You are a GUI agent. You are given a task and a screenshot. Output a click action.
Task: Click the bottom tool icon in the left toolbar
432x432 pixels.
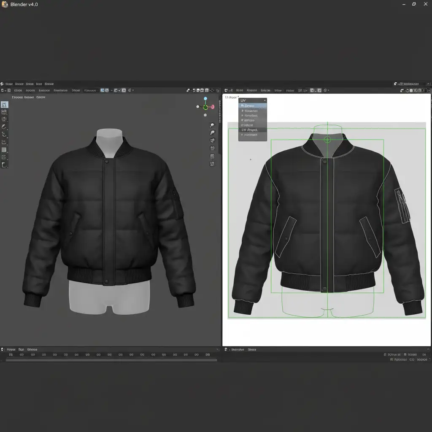click(x=4, y=165)
